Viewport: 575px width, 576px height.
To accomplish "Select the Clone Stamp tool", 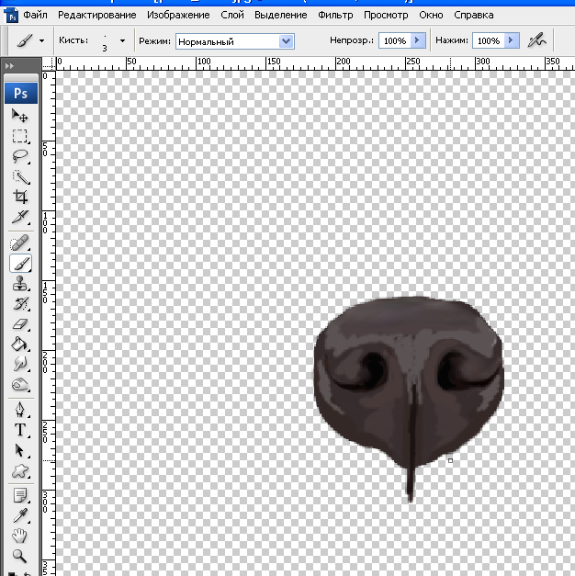I will point(20,284).
